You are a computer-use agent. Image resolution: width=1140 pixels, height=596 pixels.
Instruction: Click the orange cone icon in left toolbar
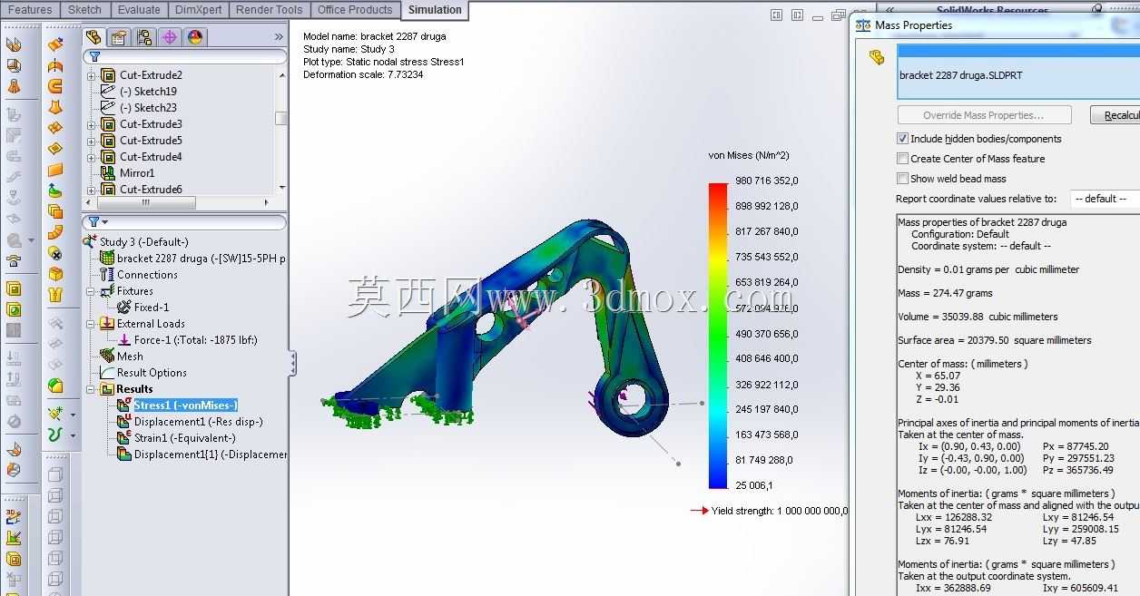pyautogui.click(x=14, y=87)
